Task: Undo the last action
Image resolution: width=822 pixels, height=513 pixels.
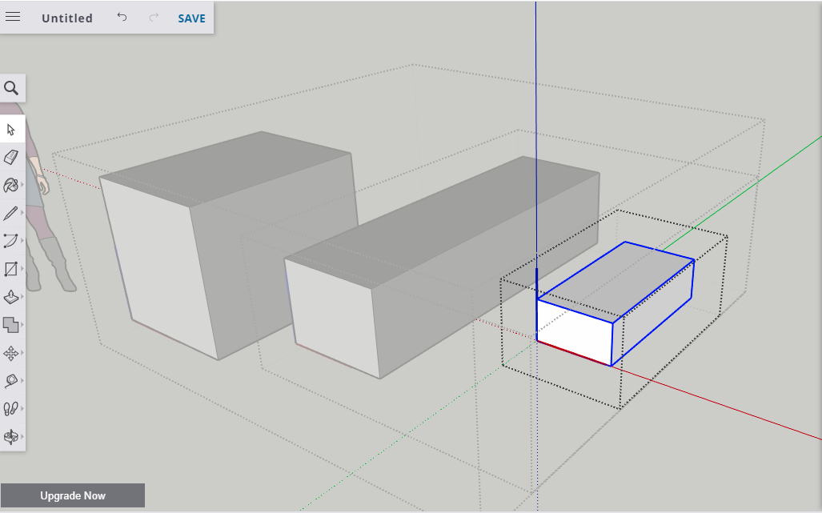Action: (x=122, y=18)
